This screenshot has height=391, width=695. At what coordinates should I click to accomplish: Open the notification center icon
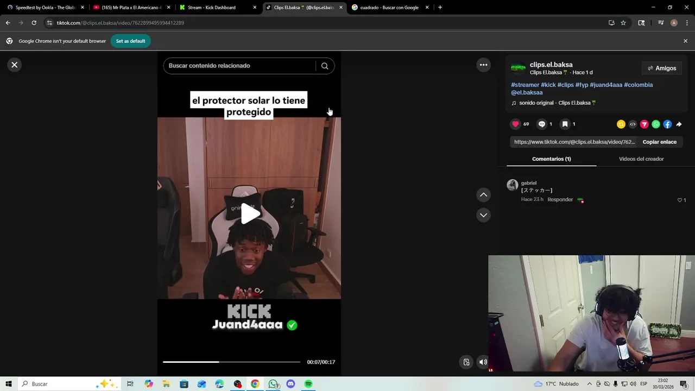coord(684,384)
